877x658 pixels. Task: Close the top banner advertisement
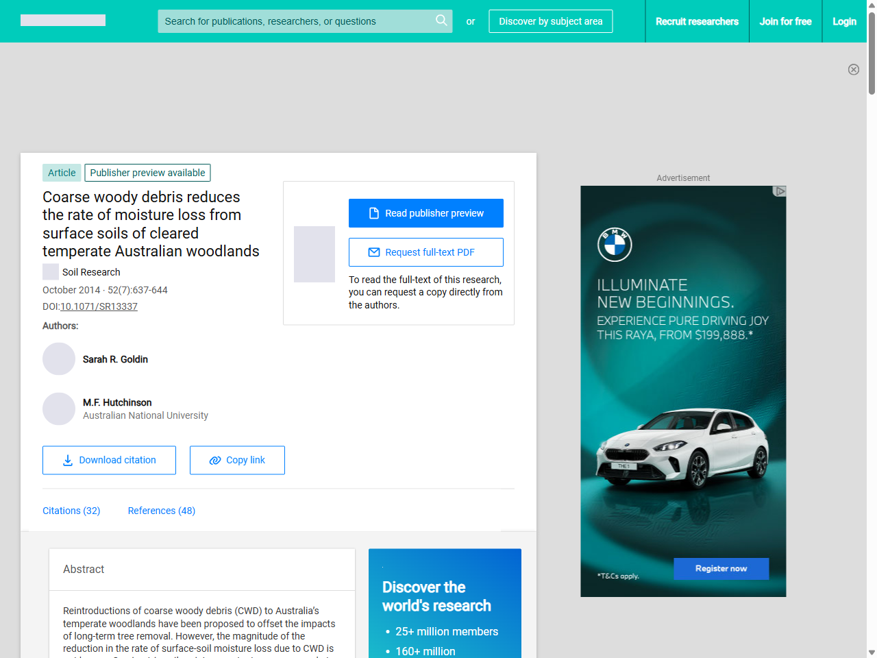853,69
